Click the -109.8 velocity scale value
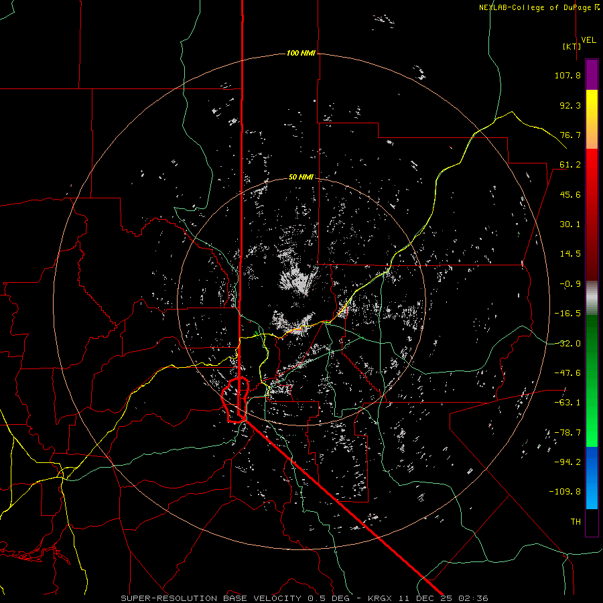 pos(565,492)
